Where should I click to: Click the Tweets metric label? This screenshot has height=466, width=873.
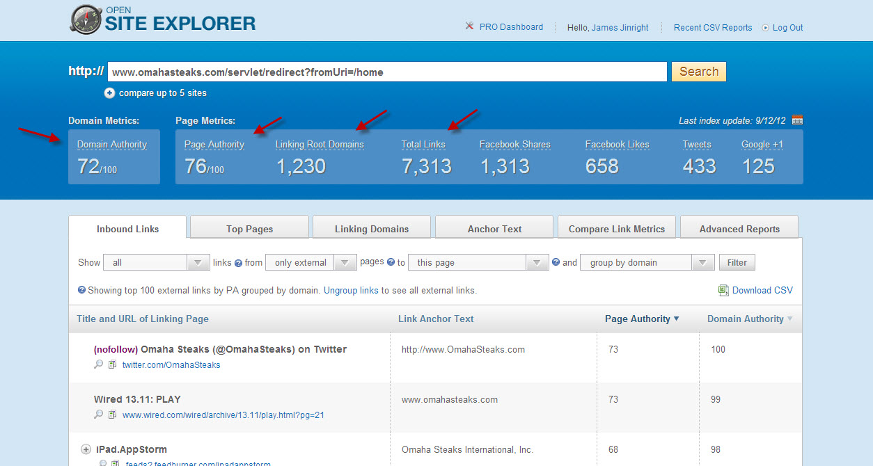coord(697,145)
